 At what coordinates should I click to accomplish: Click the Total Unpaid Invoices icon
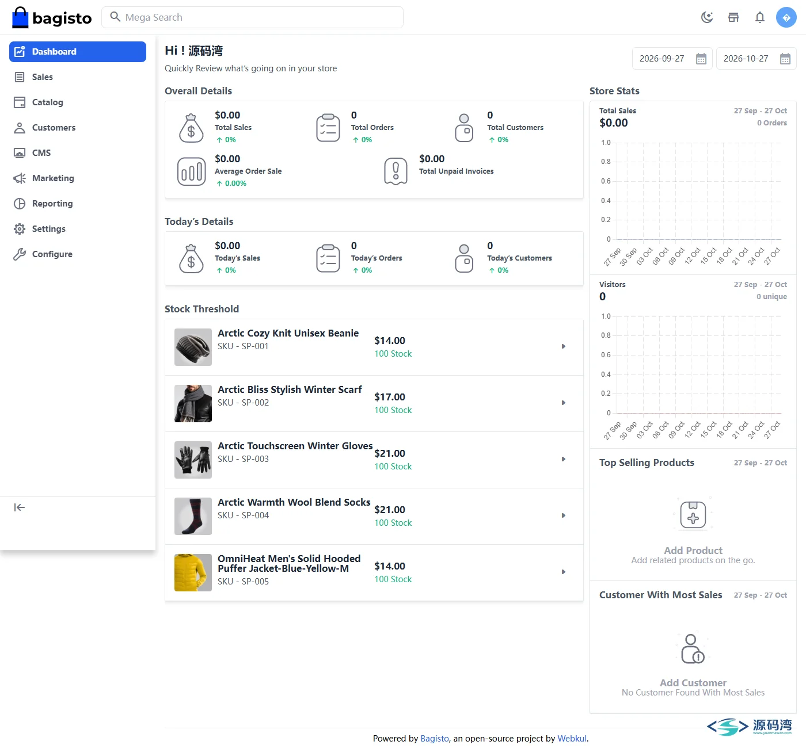[396, 171]
